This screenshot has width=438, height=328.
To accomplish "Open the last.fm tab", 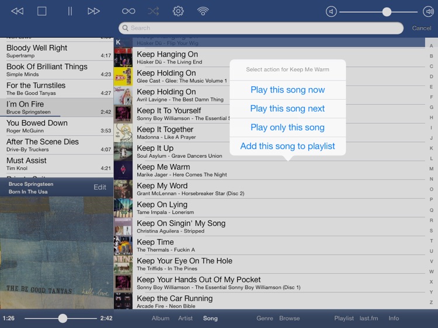I will click(x=369, y=318).
